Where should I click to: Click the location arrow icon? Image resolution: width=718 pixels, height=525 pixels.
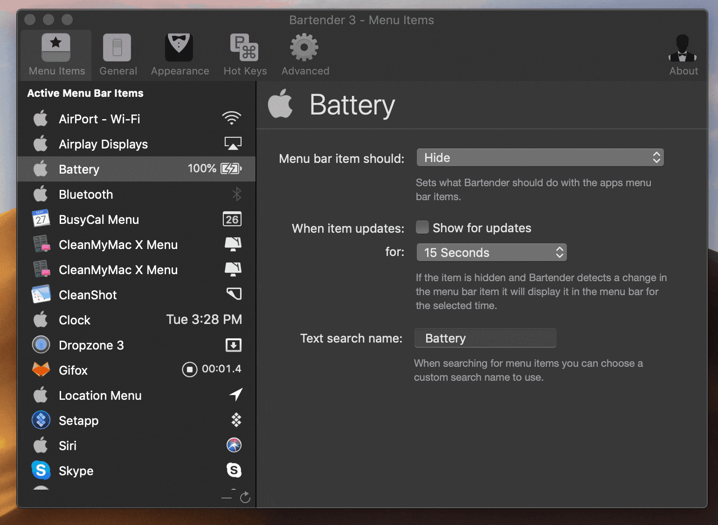pyautogui.click(x=236, y=395)
